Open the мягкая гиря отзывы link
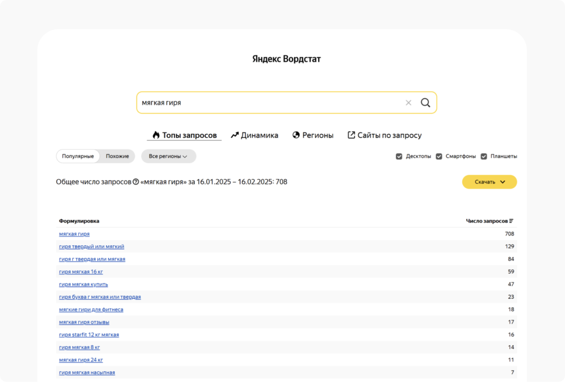This screenshot has height=382, width=565. [x=84, y=322]
